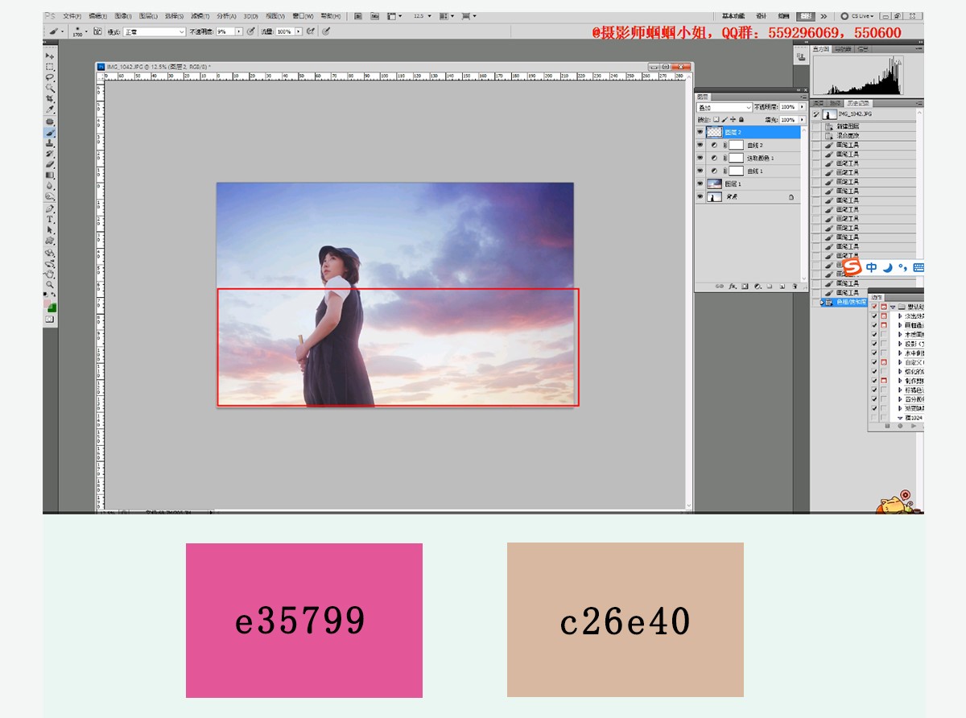Open the 滤镜(T) menu
966x718 pixels.
[x=200, y=16]
